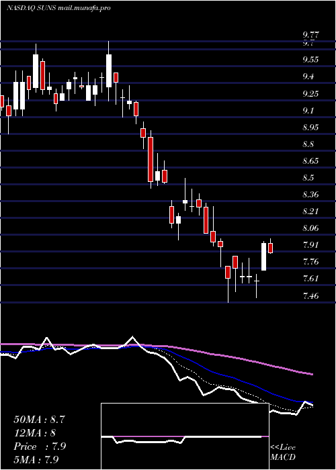Viewport: 336px width, 470px height.
Task: Click the 9.55 price axis label
Action: pyautogui.click(x=310, y=59)
